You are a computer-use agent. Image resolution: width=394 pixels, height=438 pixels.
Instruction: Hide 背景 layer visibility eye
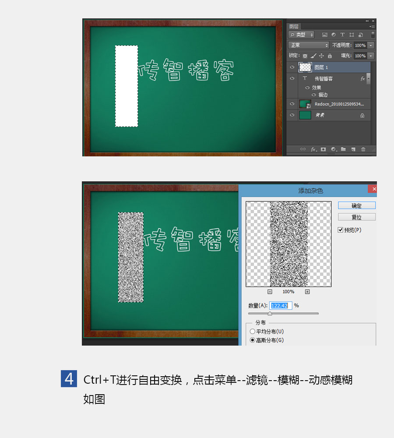click(292, 115)
